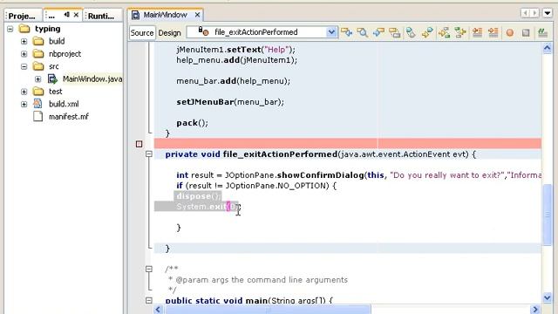Image resolution: width=558 pixels, height=314 pixels.
Task: Expand the nbproject folder node
Action: pyautogui.click(x=24, y=54)
